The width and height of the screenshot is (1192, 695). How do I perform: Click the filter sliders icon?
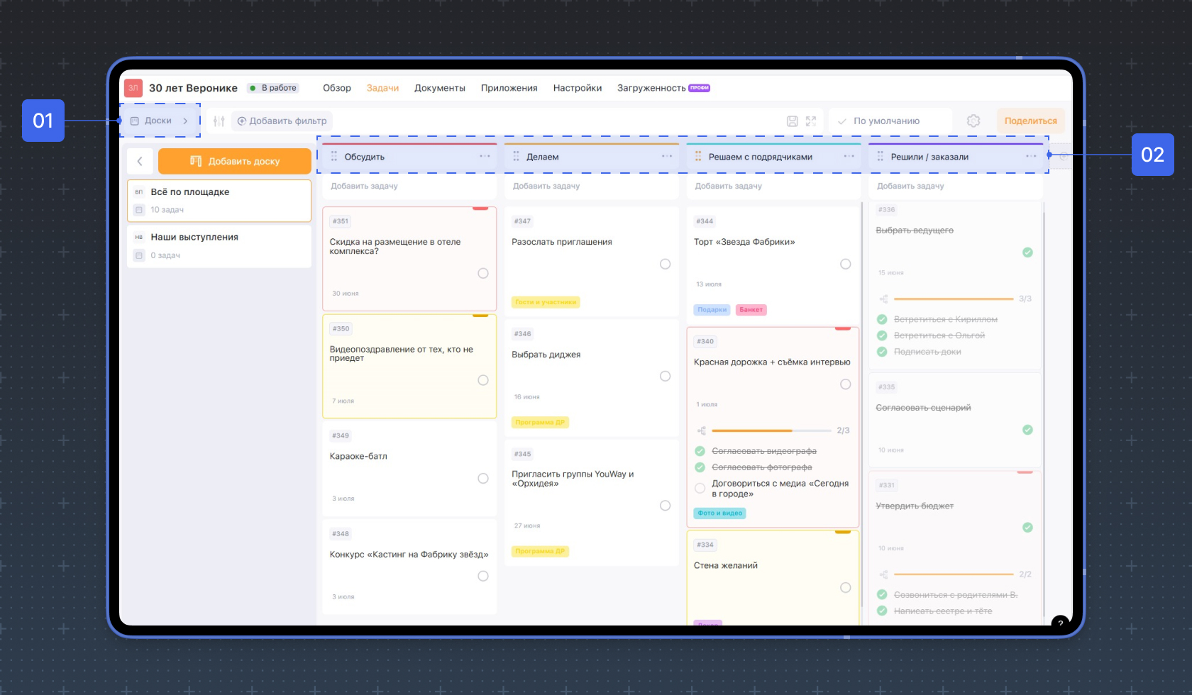coord(219,121)
